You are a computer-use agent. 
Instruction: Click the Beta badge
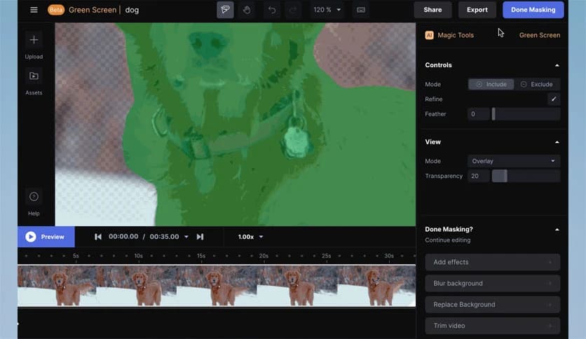tap(56, 10)
